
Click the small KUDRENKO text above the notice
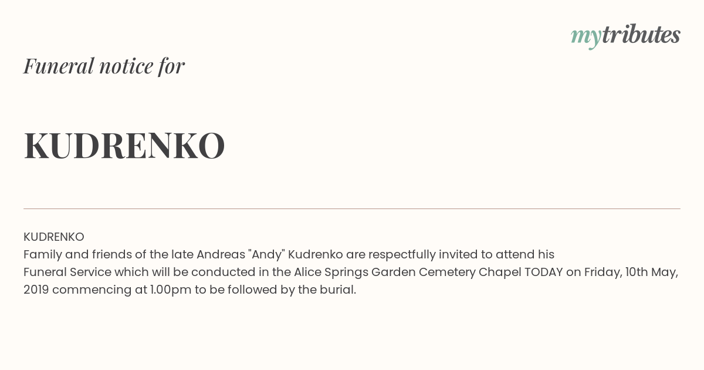tap(54, 237)
